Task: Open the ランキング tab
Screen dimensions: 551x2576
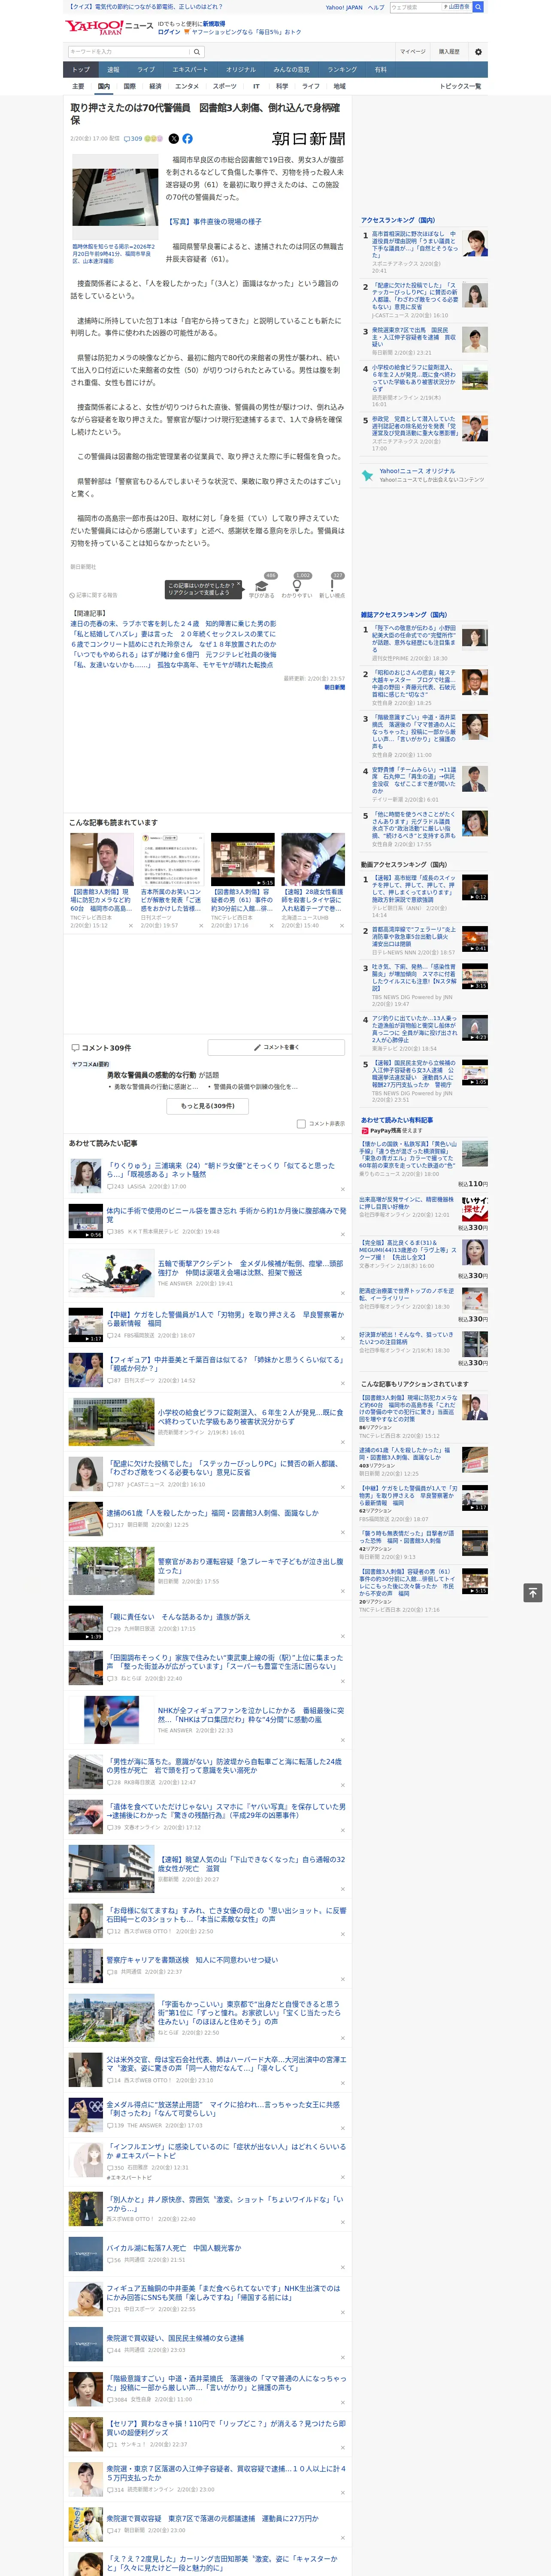Action: point(342,70)
